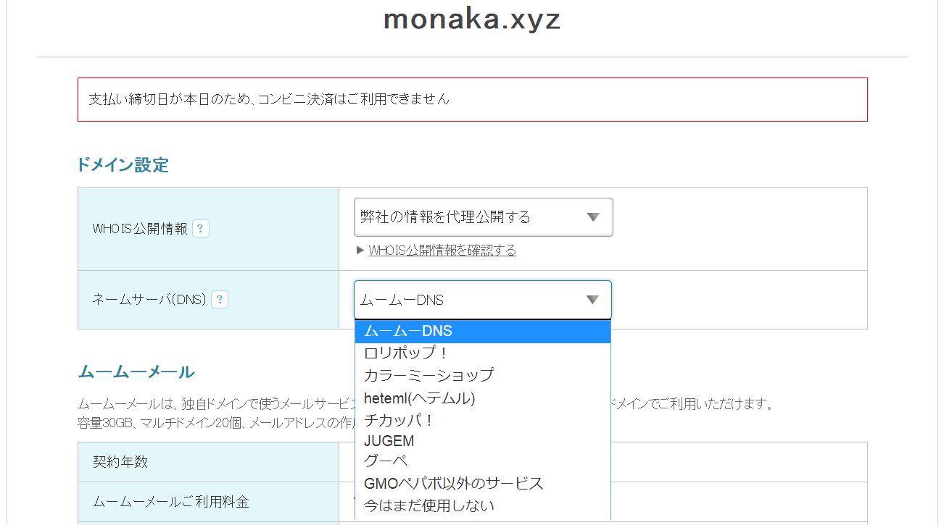This screenshot has height=525, width=944.
Task: Click the WHOIS select showing 弊社の情報を代理公開する
Action: [x=484, y=217]
